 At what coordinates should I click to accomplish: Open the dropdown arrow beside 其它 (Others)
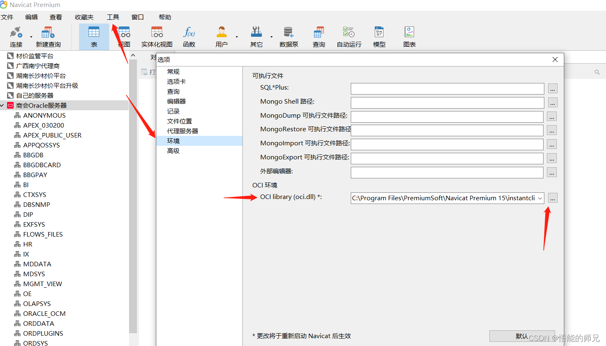click(x=272, y=37)
